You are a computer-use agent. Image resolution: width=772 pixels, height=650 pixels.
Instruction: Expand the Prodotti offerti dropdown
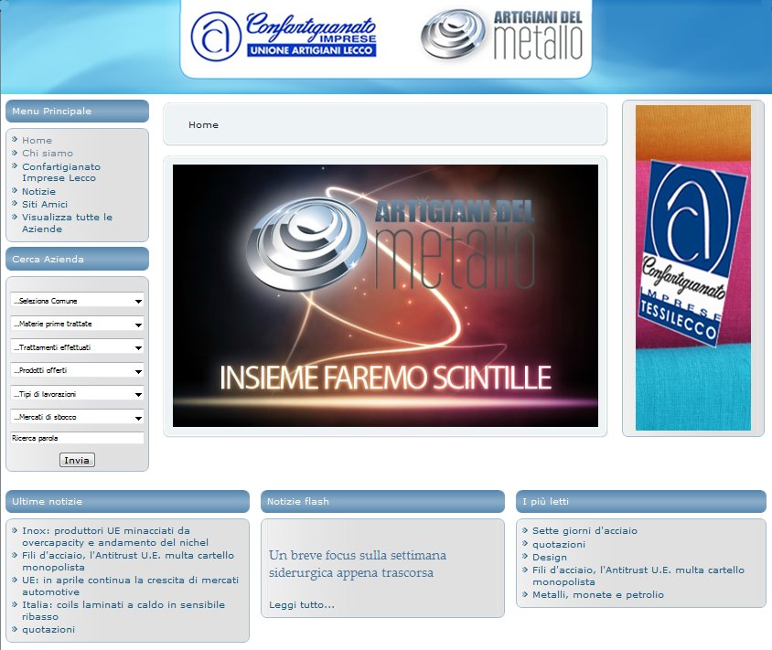(77, 370)
